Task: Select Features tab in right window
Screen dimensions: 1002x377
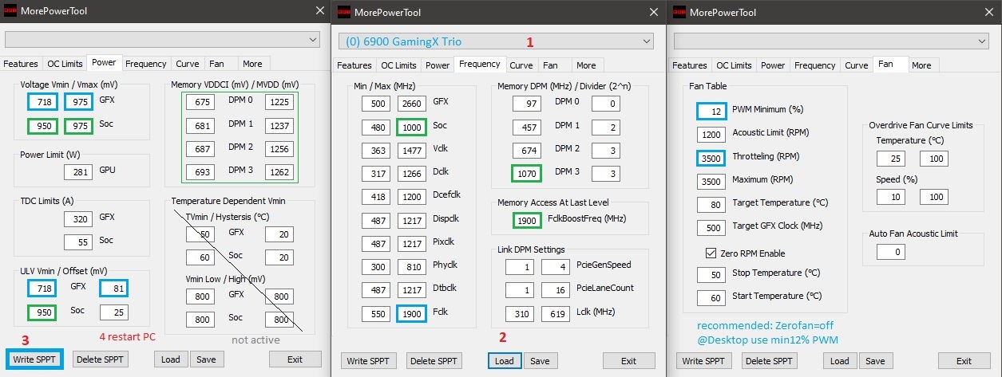Action: pos(690,65)
